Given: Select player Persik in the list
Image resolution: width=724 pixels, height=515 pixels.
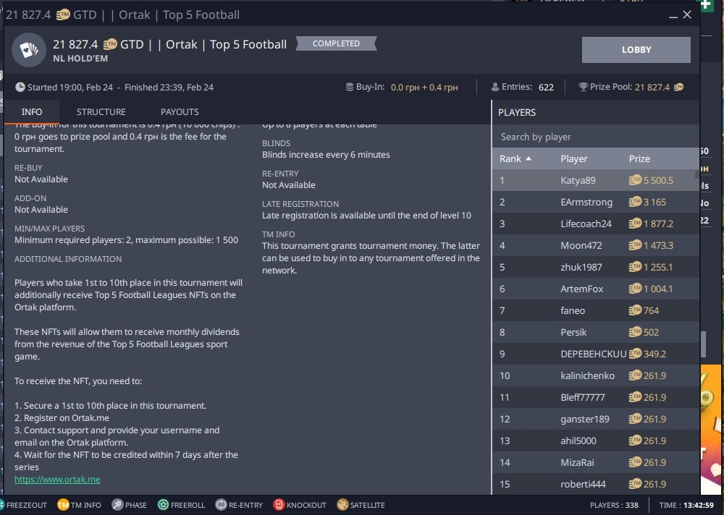Looking at the screenshot, I should [x=596, y=332].
